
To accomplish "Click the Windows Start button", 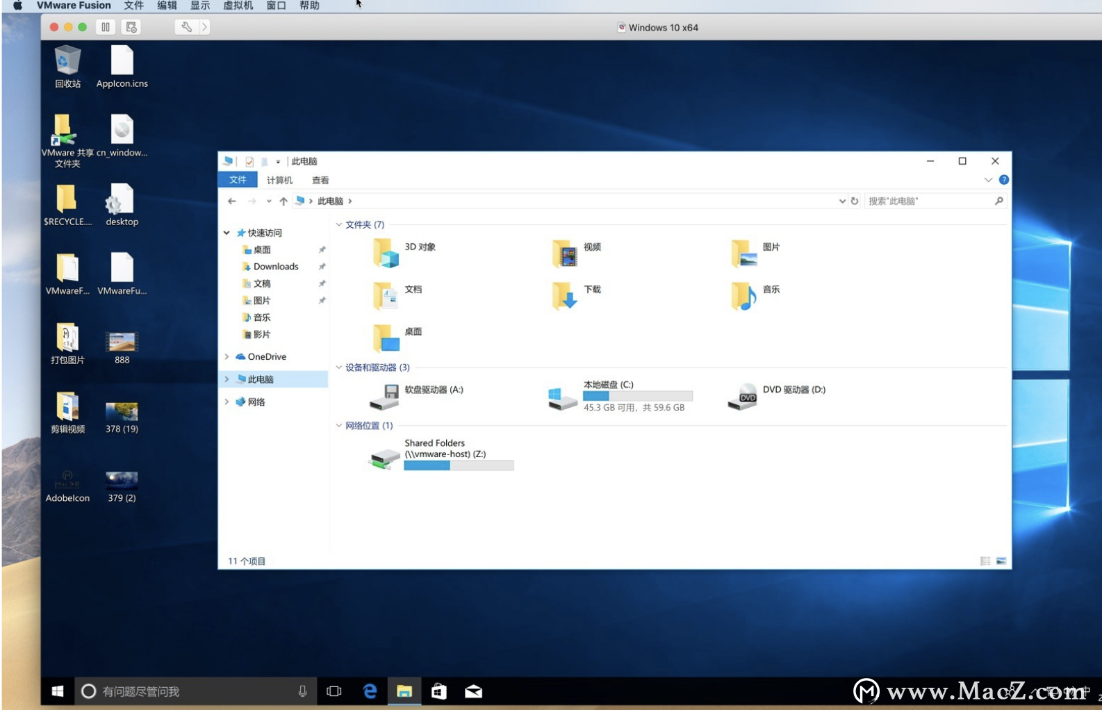I will [58, 691].
